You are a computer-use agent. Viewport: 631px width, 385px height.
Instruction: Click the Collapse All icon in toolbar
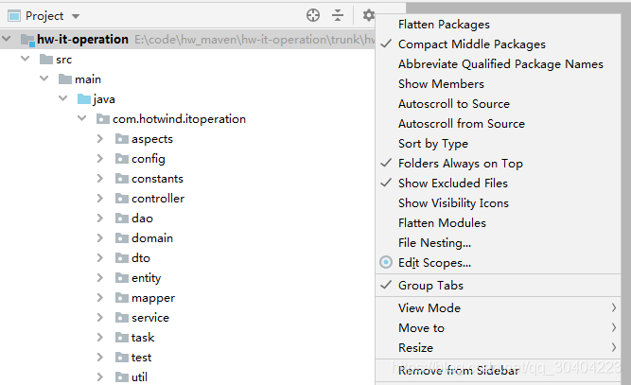pos(338,15)
